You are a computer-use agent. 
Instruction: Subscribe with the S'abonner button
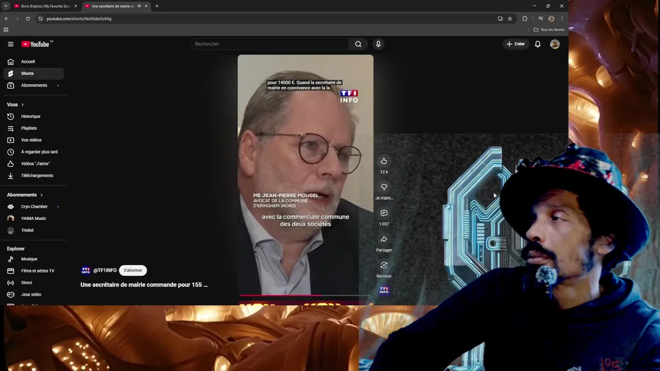tap(133, 270)
